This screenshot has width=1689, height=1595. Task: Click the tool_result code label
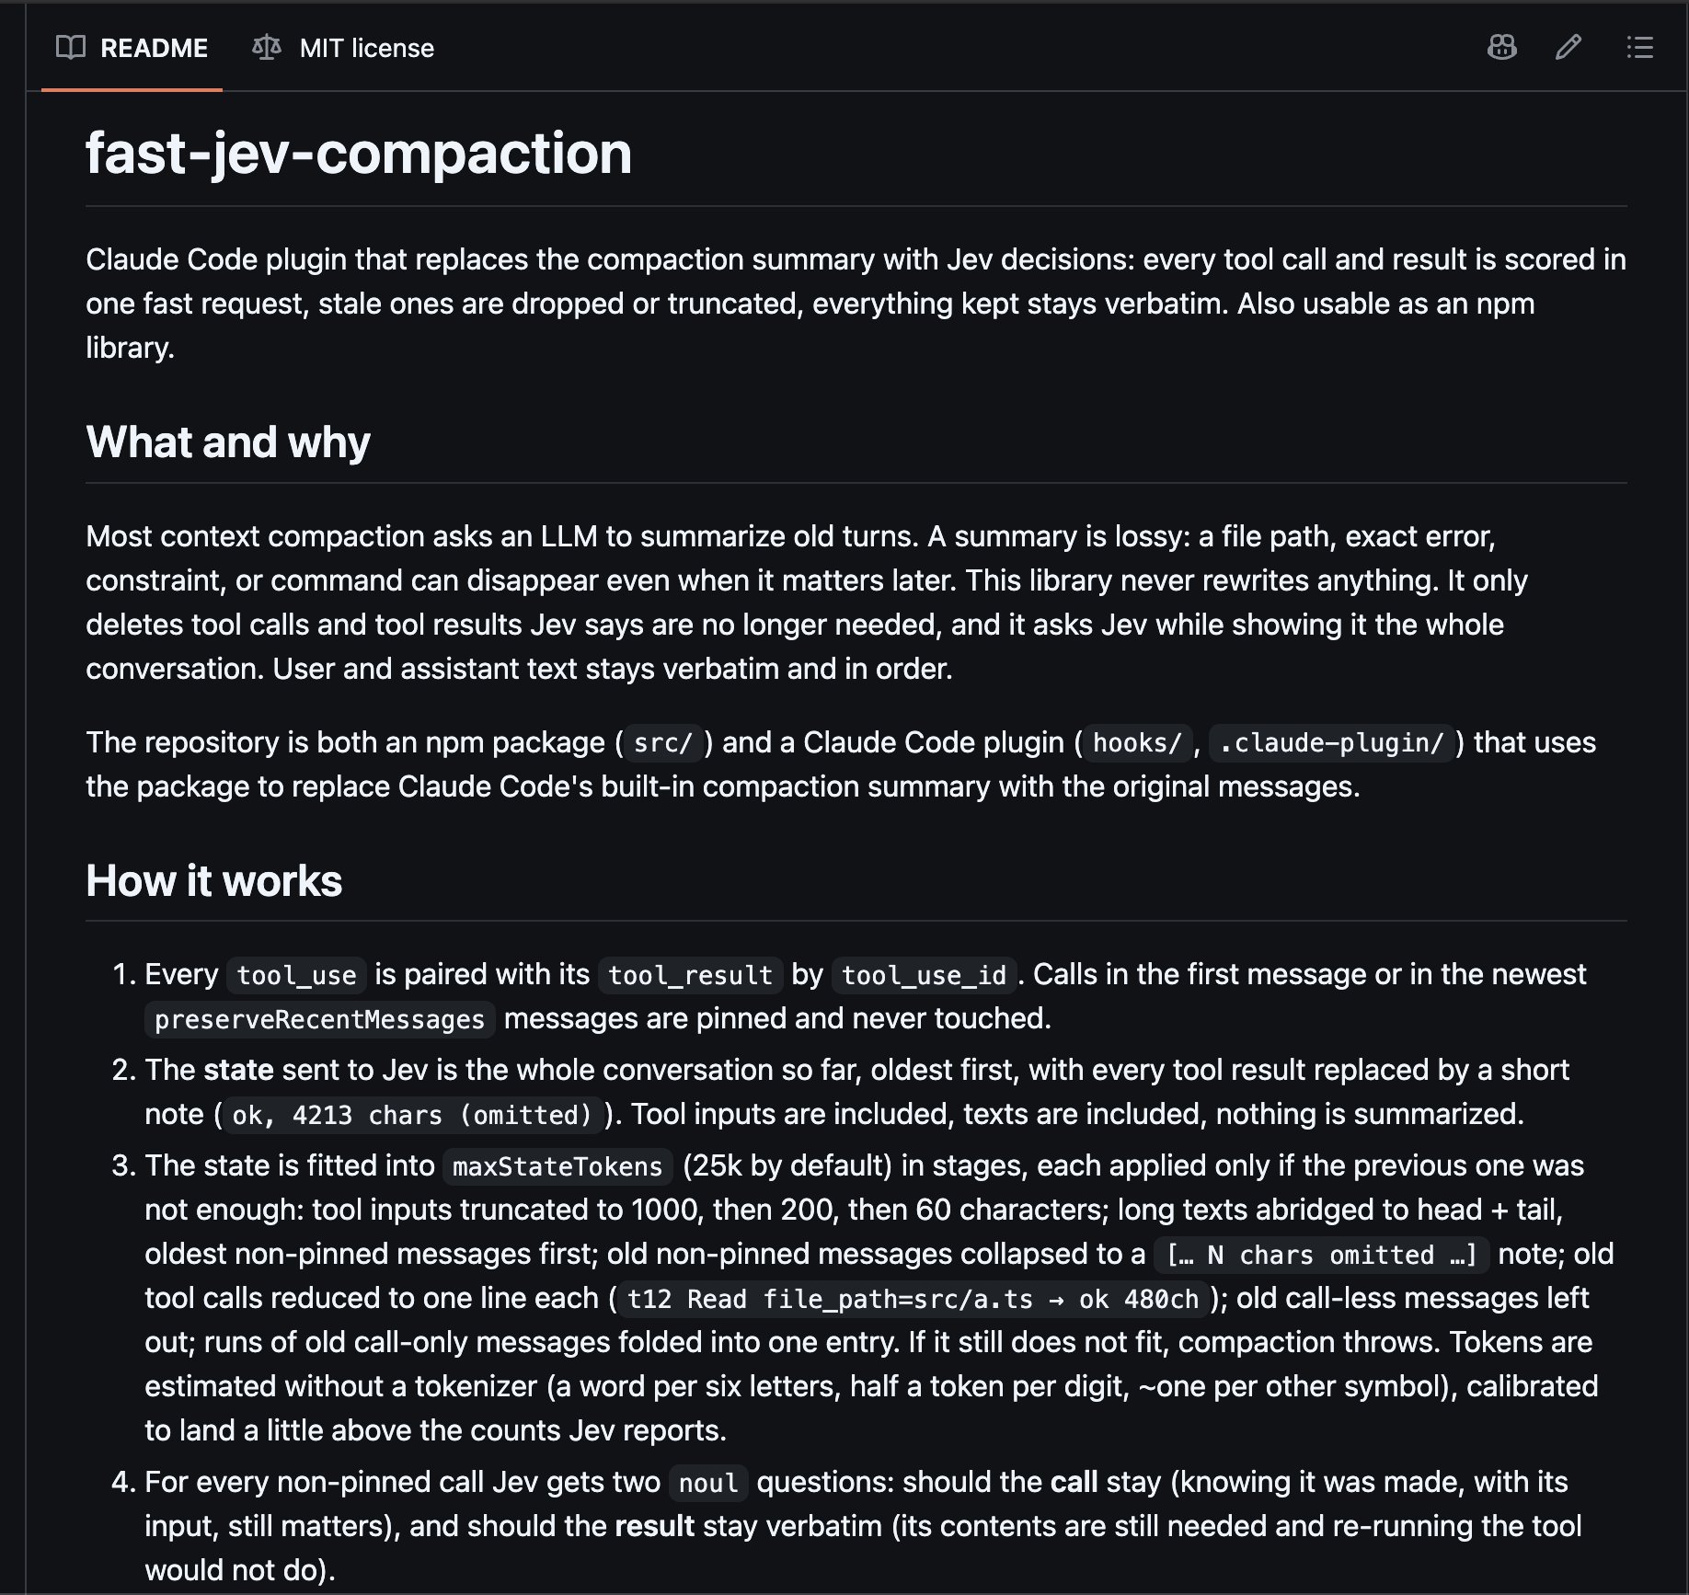point(691,975)
